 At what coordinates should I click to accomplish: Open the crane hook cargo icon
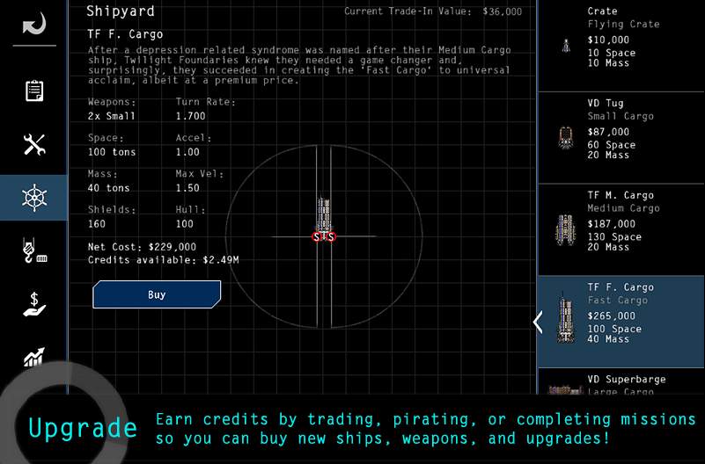pos(34,251)
